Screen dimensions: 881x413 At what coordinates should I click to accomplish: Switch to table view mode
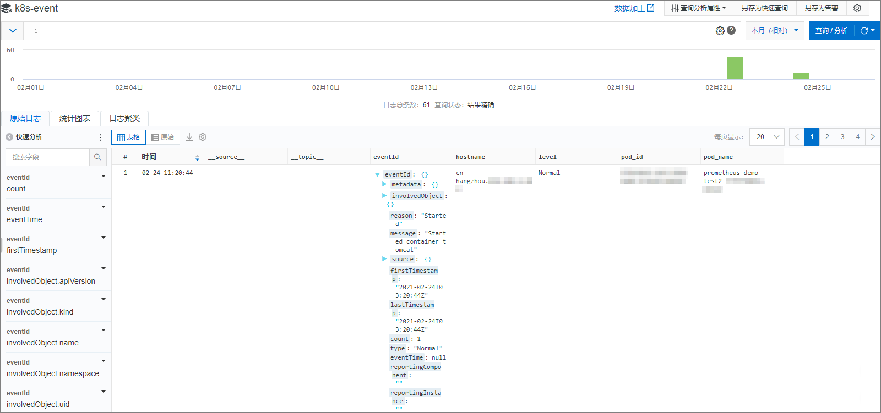coord(128,137)
